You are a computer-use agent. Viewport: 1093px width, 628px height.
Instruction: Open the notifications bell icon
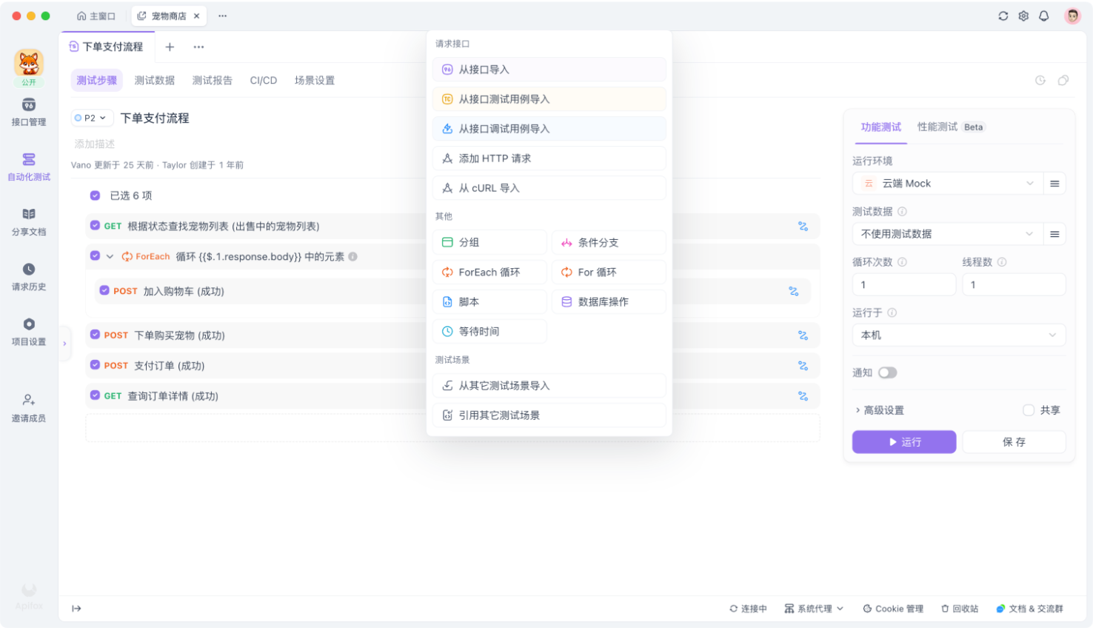pos(1043,16)
